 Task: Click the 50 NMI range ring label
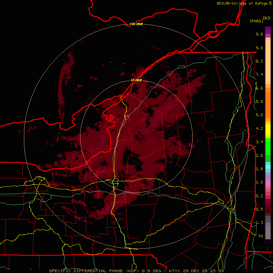[x=136, y=80]
